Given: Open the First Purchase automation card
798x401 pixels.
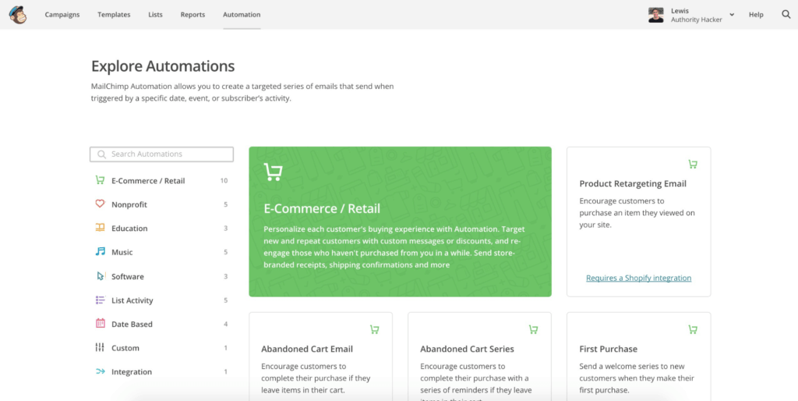Looking at the screenshot, I should 638,357.
